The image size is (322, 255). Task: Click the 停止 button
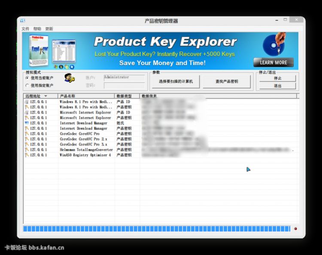tap(277, 78)
